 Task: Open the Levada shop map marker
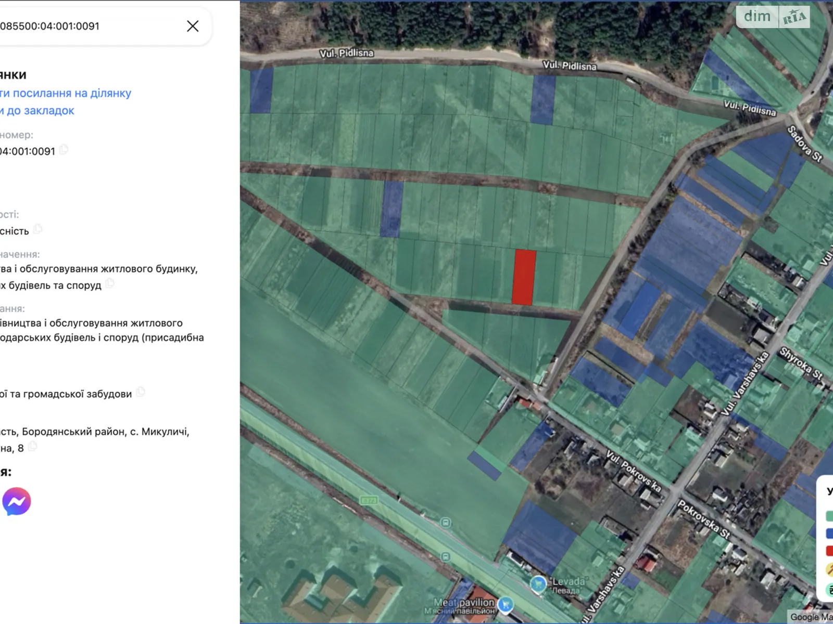[538, 584]
